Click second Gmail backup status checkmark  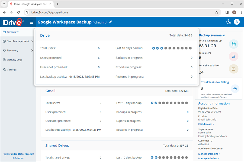[156, 103]
